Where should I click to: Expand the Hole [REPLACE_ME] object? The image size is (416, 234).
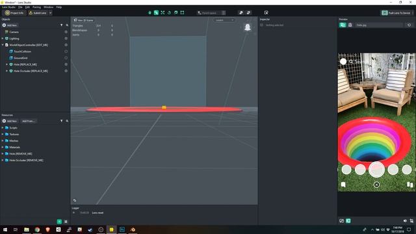coord(7,64)
